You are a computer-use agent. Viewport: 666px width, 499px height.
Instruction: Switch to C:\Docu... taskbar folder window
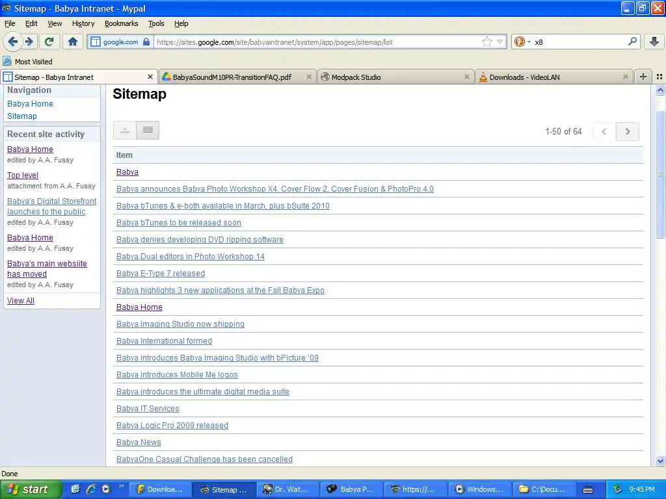click(544, 489)
